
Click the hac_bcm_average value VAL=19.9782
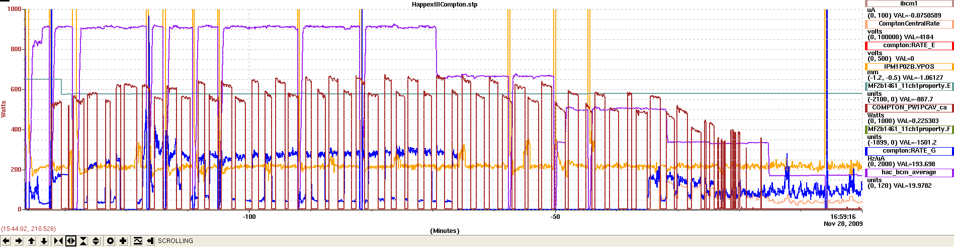point(913,185)
